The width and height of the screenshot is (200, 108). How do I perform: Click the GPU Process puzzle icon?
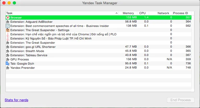pyautogui.click(x=8, y=59)
